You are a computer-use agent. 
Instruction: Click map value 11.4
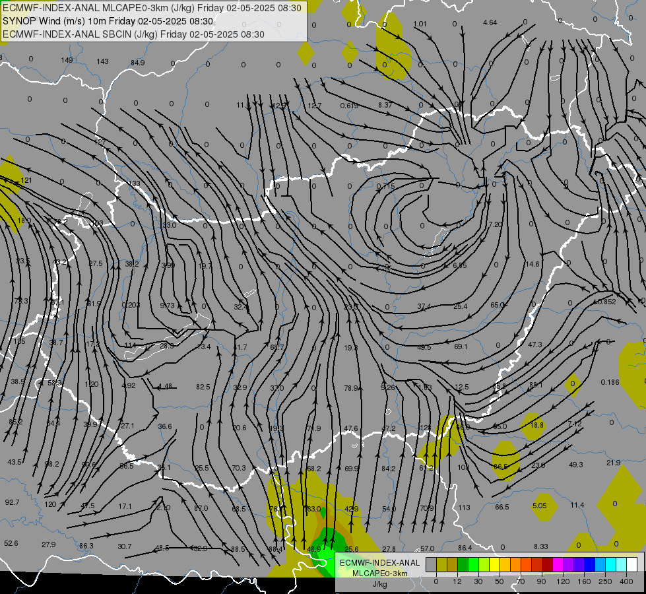577,505
